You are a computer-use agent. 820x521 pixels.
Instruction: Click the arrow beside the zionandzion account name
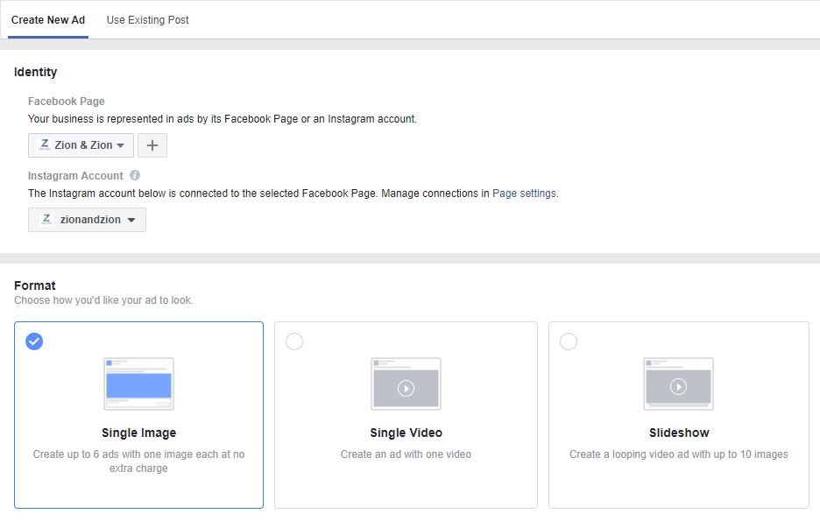pos(131,221)
